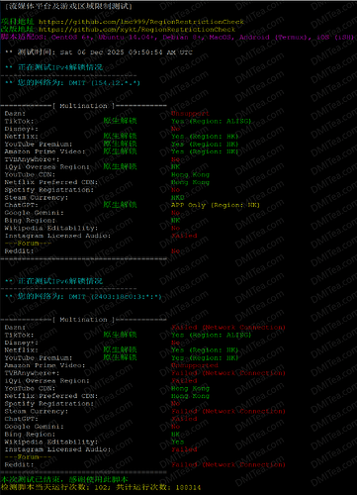Select the total run count '188314'
357x495 pixels.
tap(188, 487)
